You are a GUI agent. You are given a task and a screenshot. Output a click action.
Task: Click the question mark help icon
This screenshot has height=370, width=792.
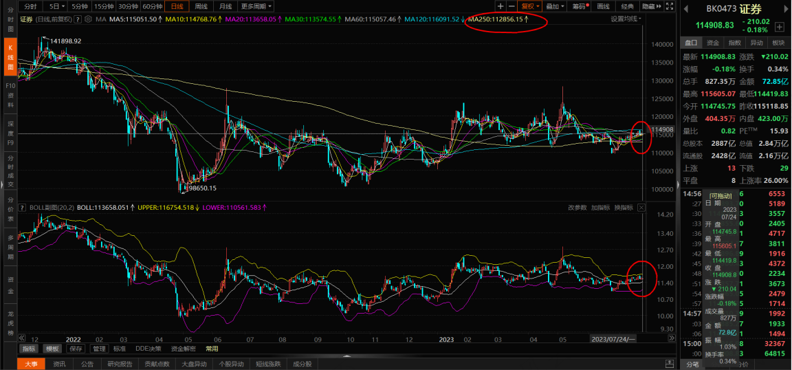pos(78,19)
